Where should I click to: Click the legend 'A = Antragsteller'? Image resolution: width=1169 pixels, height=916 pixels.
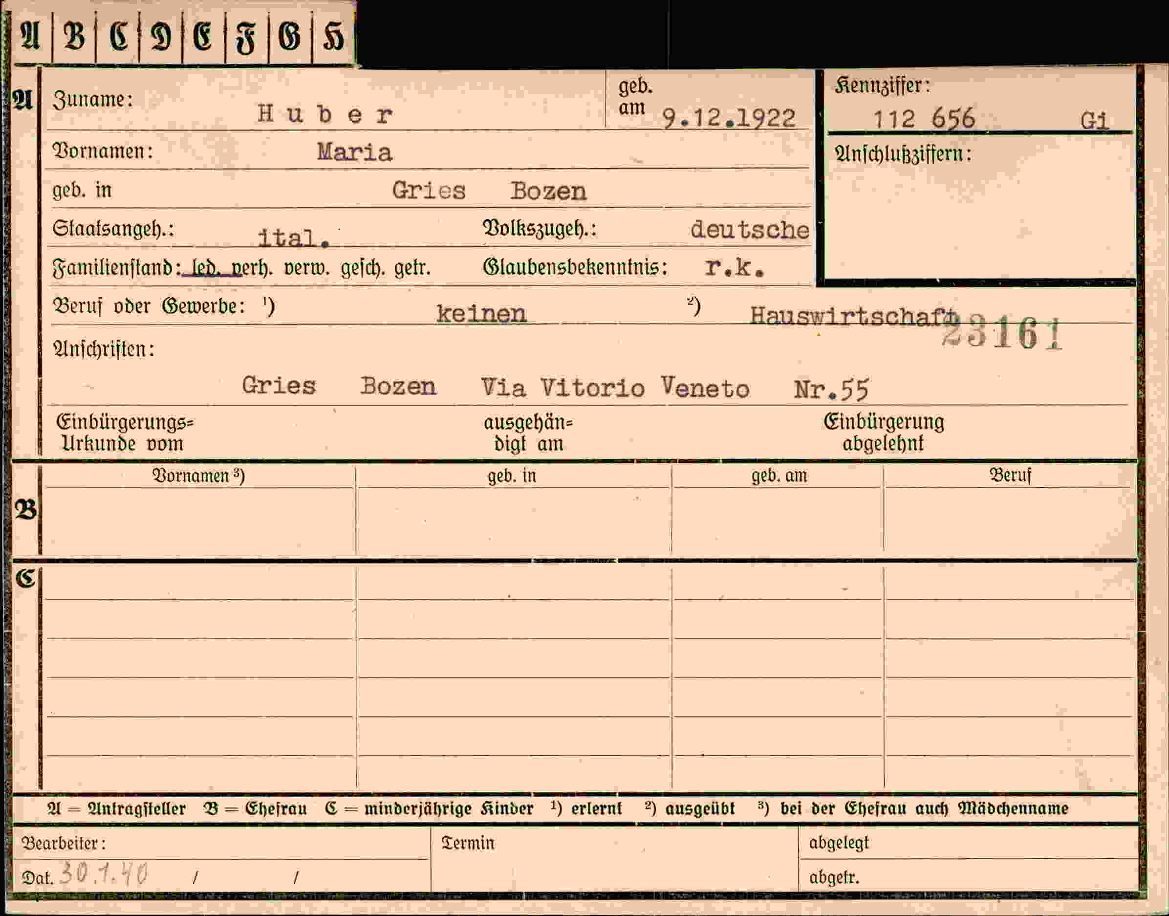(x=116, y=809)
